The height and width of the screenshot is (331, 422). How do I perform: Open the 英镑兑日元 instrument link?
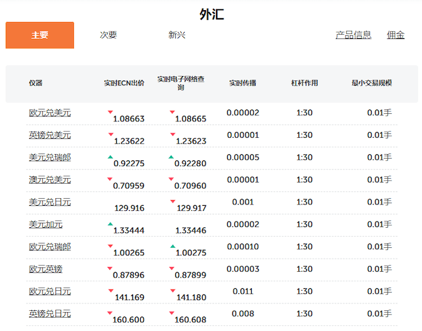(x=50, y=314)
